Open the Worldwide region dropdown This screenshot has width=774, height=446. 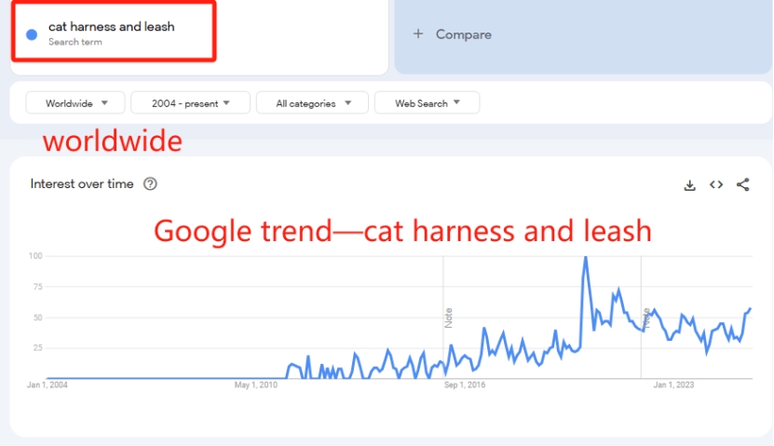click(x=75, y=103)
